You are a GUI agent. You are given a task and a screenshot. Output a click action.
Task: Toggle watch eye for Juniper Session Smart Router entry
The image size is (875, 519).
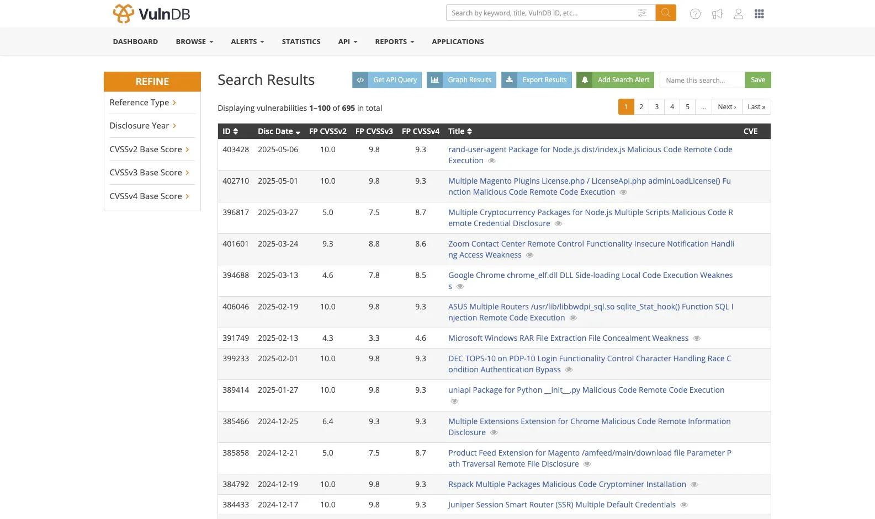click(684, 505)
